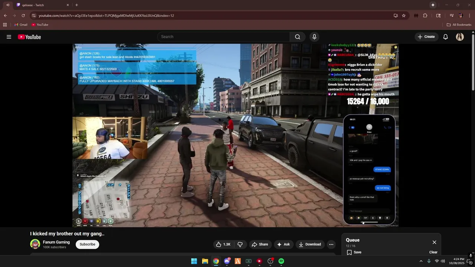Open volume control in system tray

point(443,261)
